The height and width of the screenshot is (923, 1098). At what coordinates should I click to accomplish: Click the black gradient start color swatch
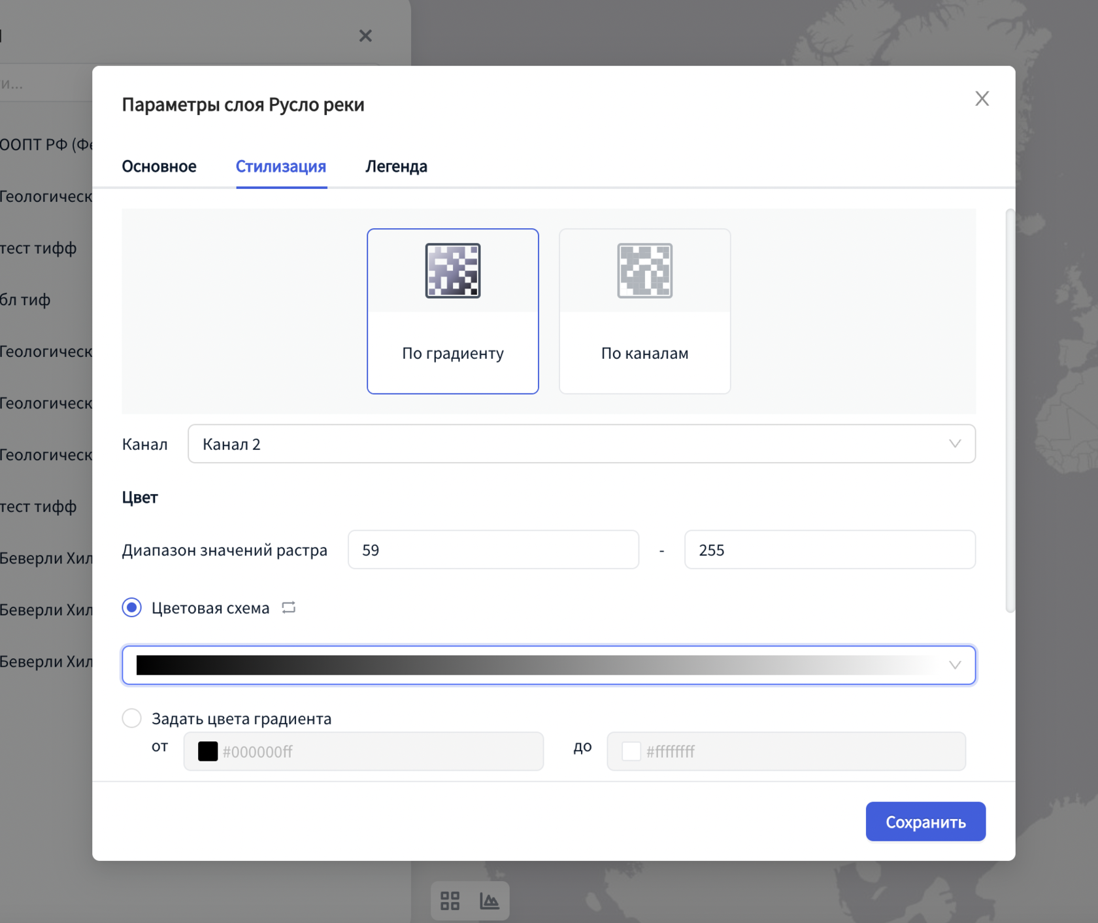208,752
